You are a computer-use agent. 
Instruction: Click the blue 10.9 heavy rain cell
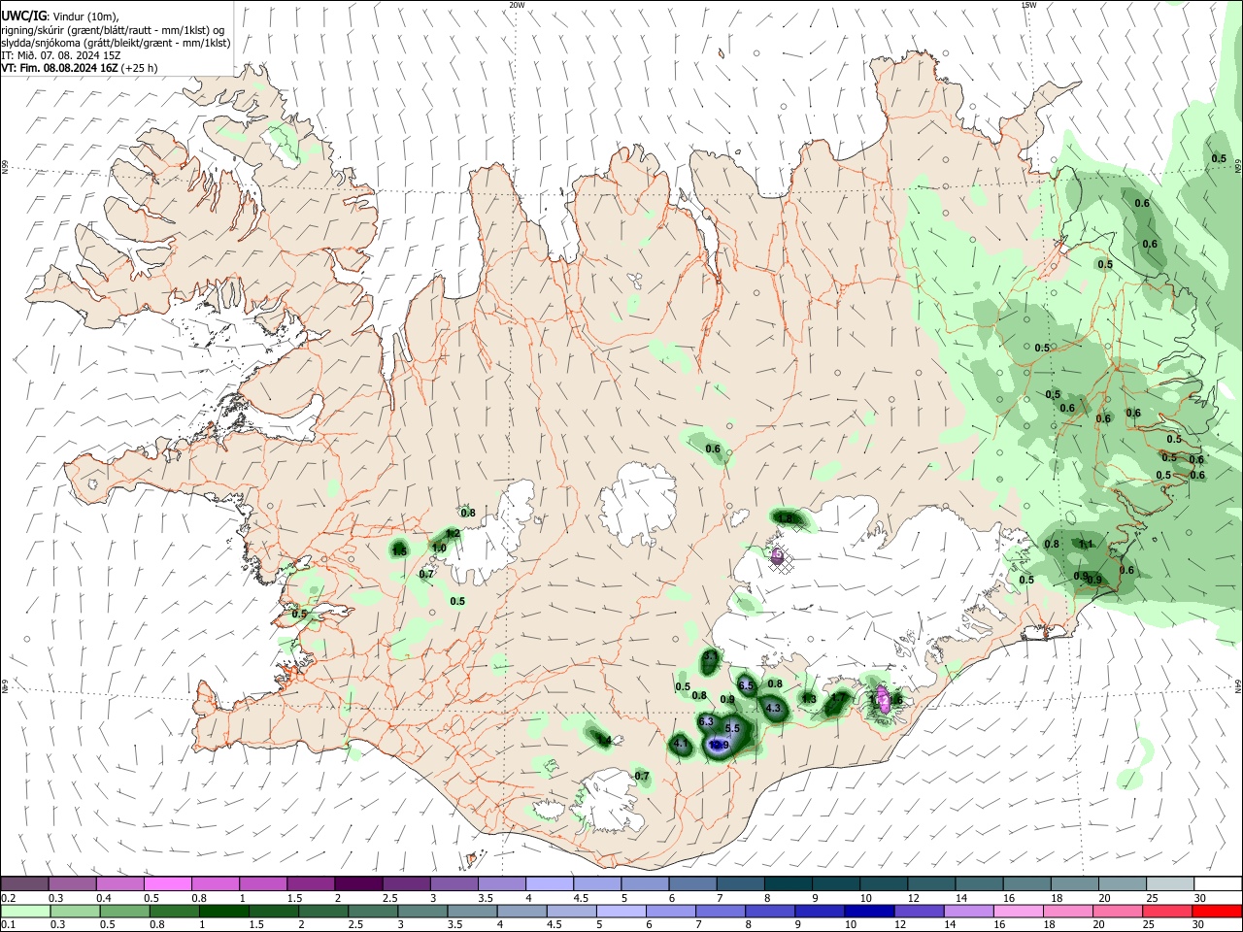click(x=719, y=746)
